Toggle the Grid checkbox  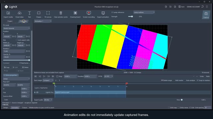[190, 107]
